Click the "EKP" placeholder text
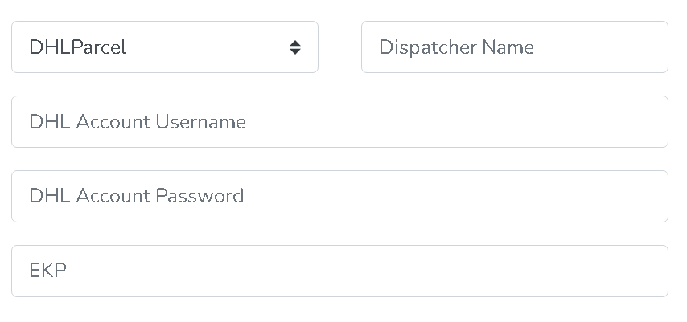 pyautogui.click(x=47, y=271)
